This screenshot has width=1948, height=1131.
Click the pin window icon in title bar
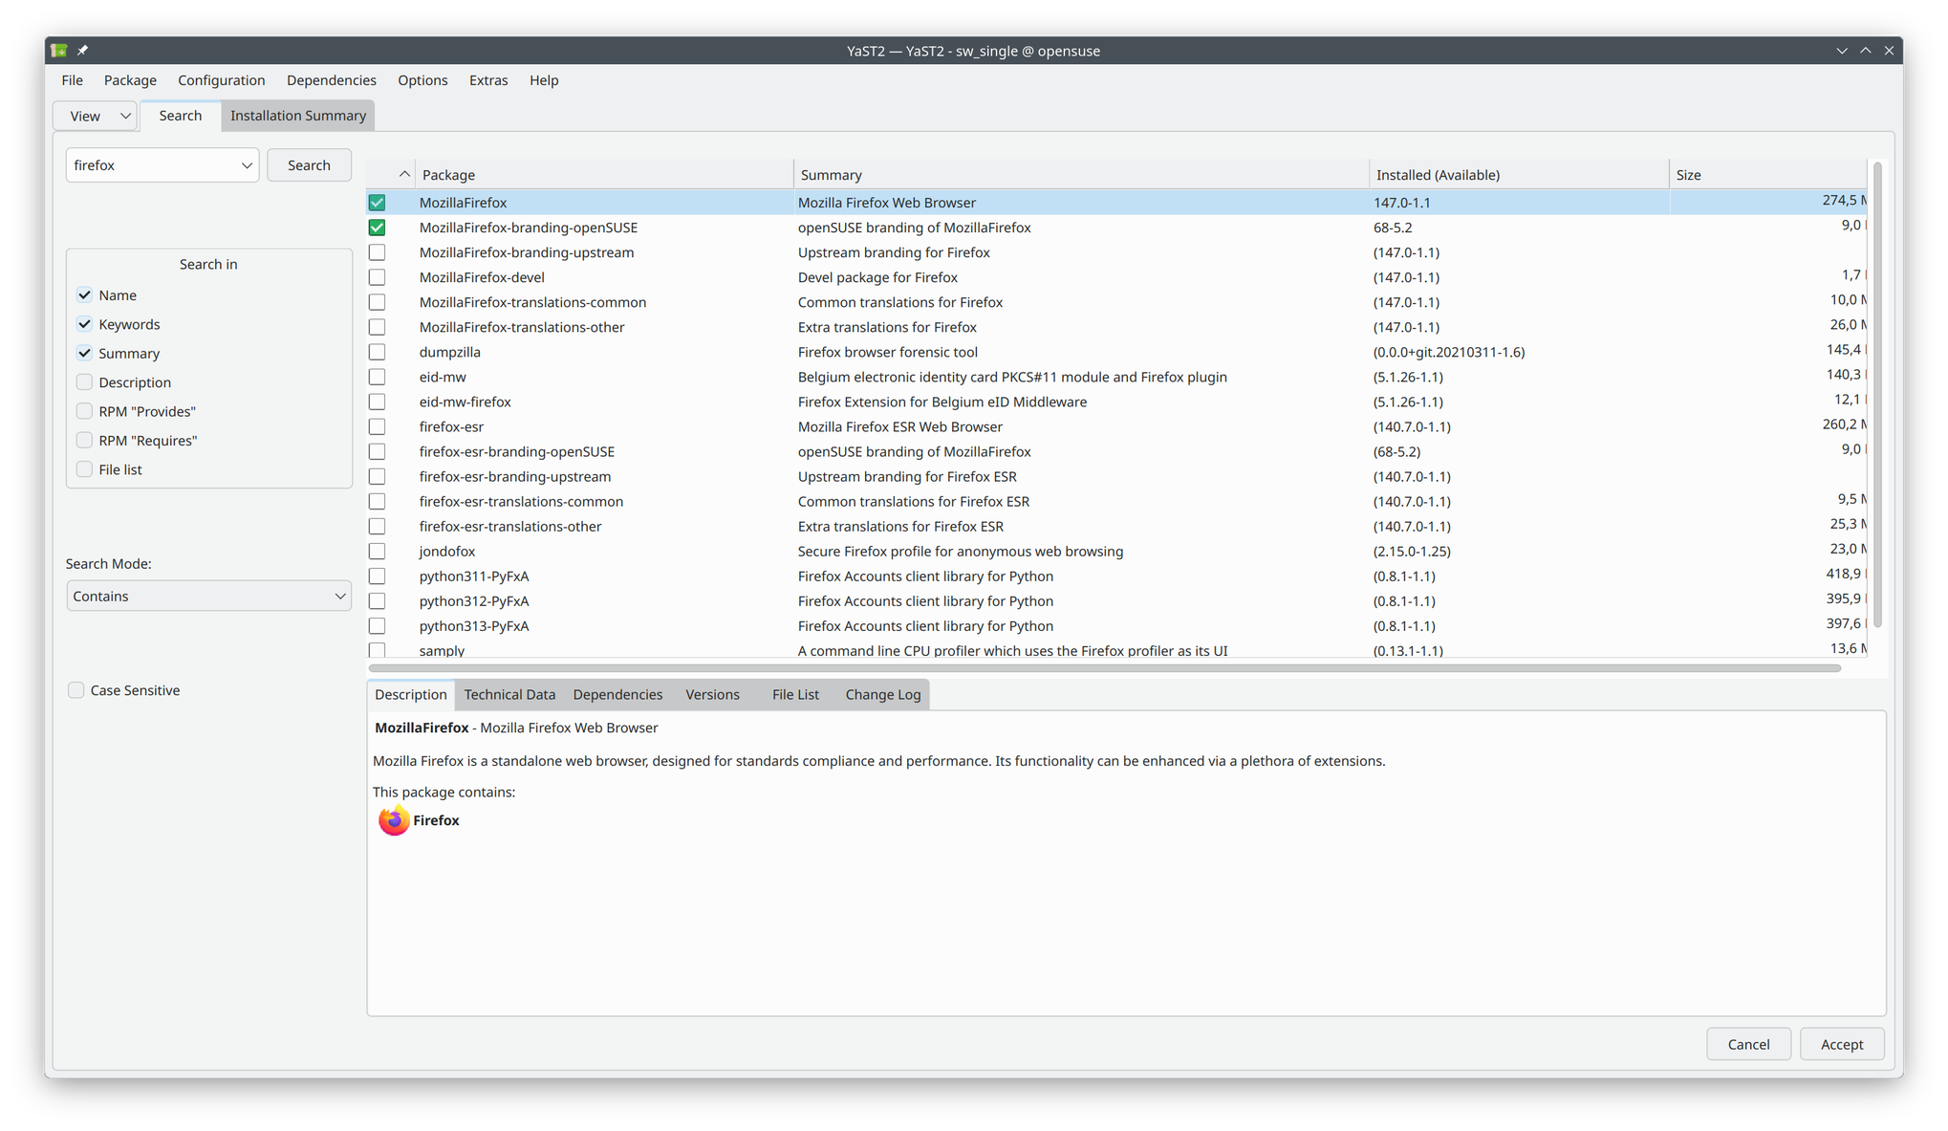(82, 51)
